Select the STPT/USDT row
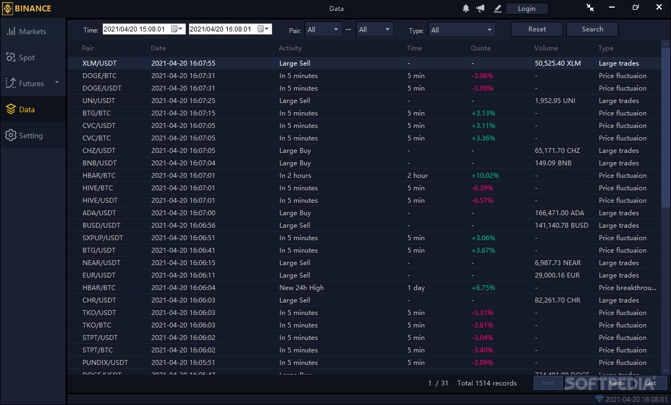The image size is (671, 405). [364, 338]
